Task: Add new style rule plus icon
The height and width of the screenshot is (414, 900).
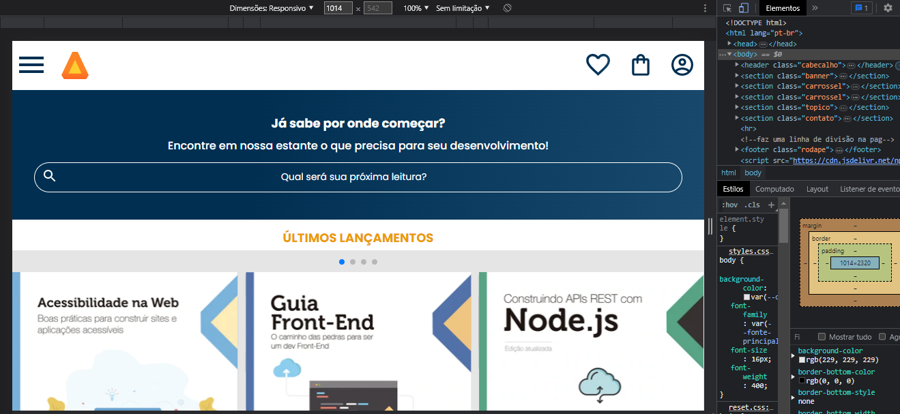Action: click(x=771, y=205)
